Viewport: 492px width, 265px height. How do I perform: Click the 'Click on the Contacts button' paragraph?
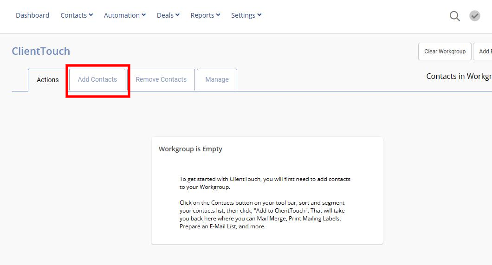tap(262, 214)
